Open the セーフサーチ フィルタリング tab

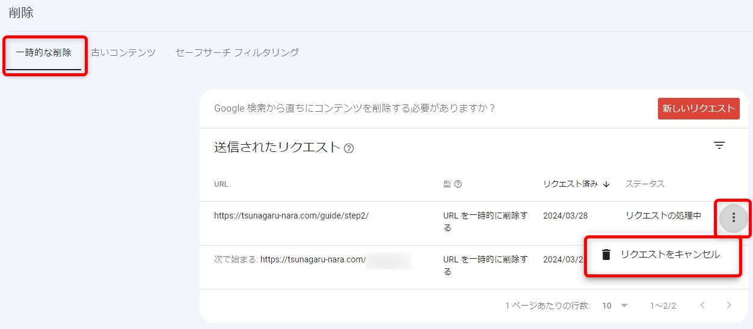point(237,53)
